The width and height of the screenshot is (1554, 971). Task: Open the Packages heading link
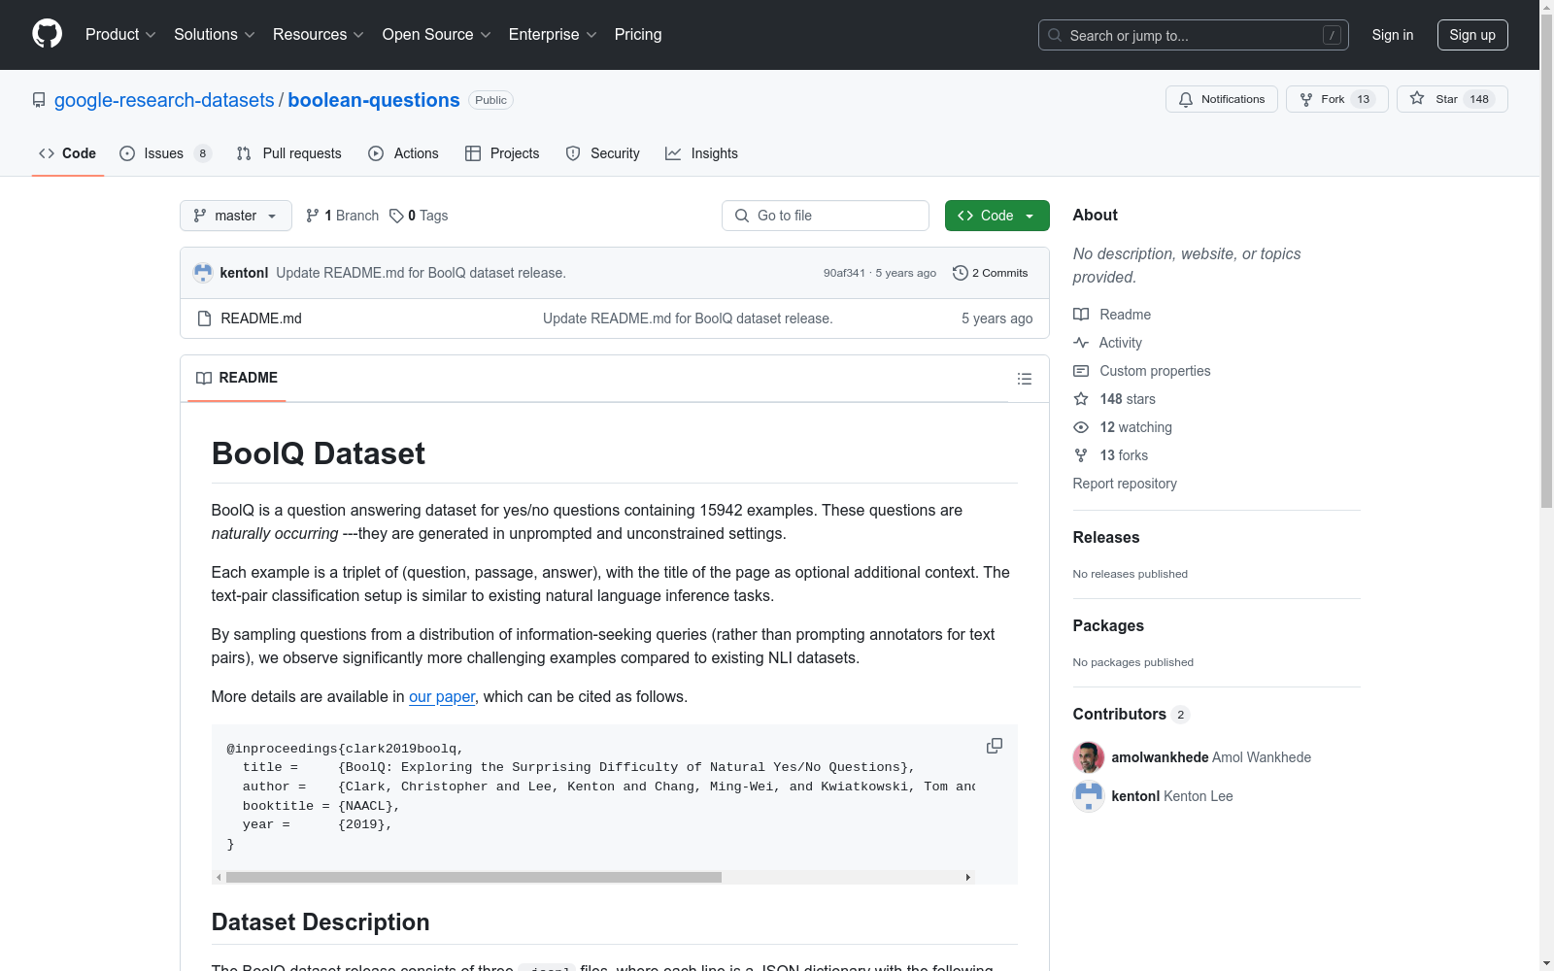click(1108, 625)
